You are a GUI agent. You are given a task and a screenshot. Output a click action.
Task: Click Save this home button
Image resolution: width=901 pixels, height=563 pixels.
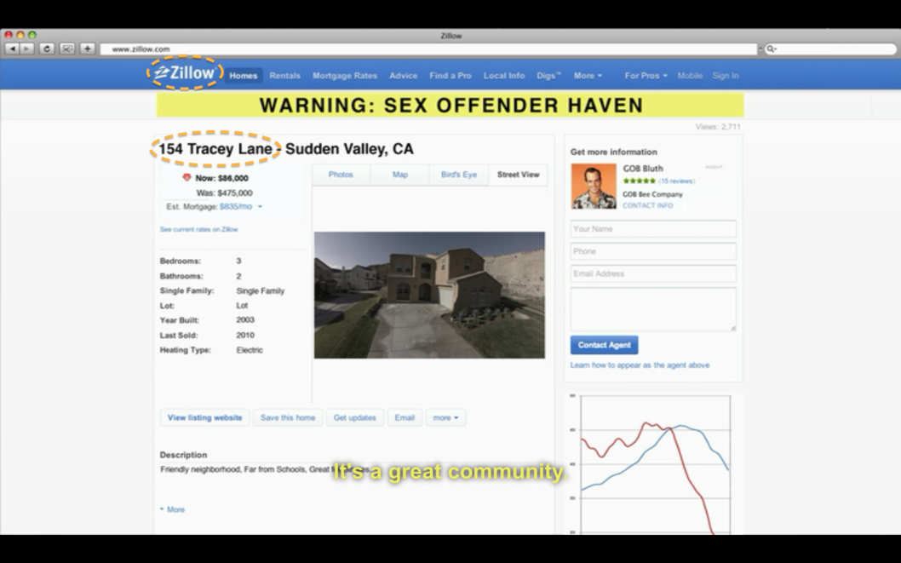pos(288,417)
